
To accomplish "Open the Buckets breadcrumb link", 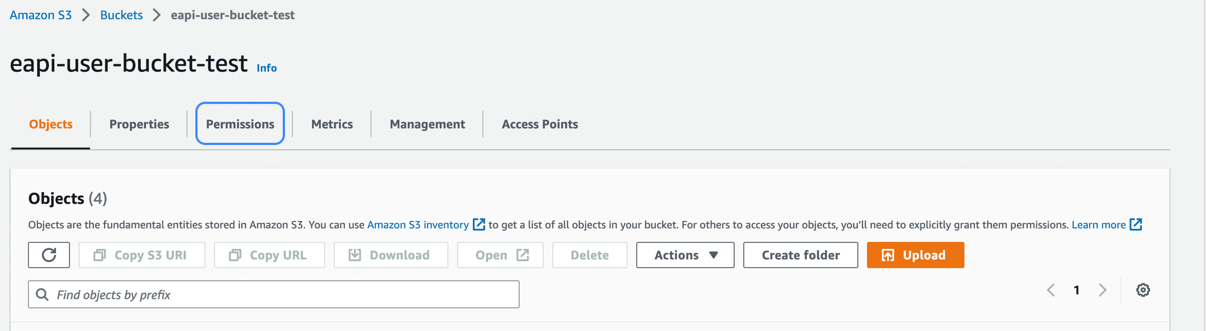I will click(x=121, y=15).
